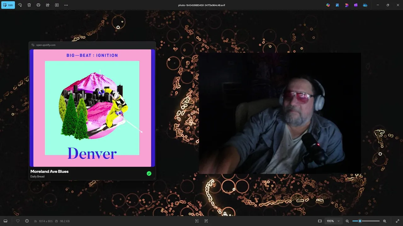The width and height of the screenshot is (403, 226).
Task: Run visual search on the image
Action: (x=197, y=221)
